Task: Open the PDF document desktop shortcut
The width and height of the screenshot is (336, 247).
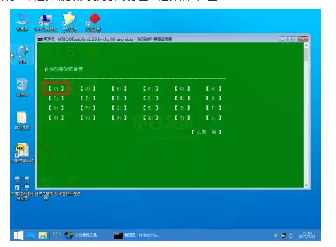Action: pos(22,153)
